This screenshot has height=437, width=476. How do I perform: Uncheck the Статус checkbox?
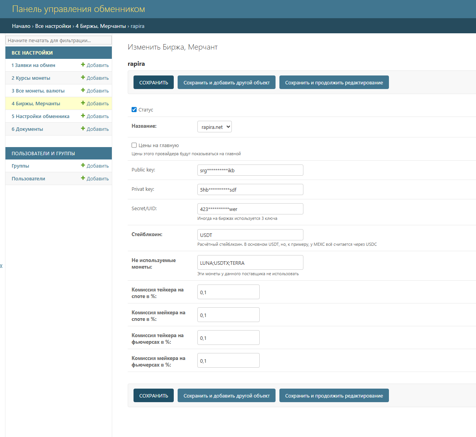pyautogui.click(x=134, y=110)
